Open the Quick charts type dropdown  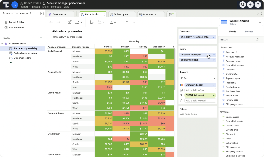[259, 23]
